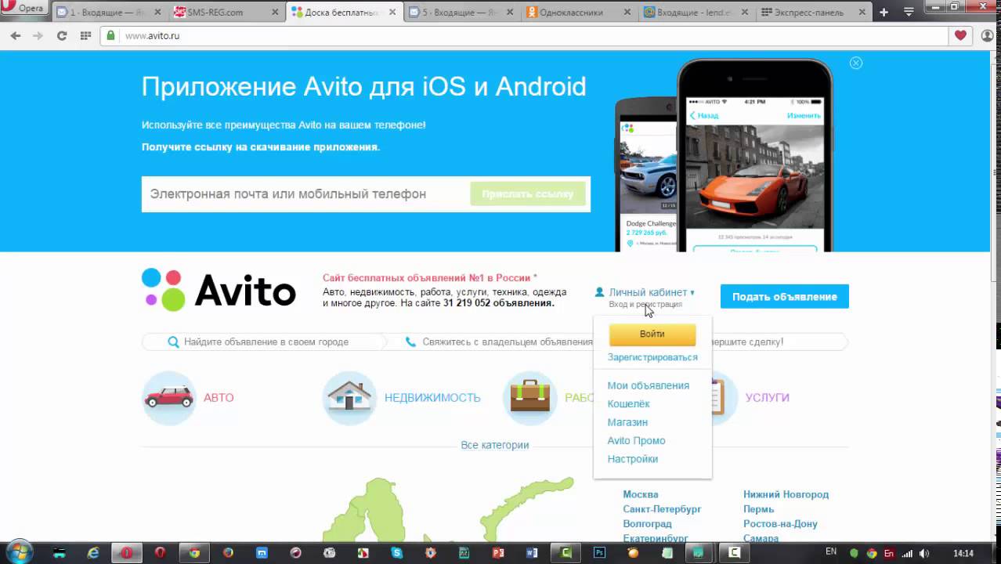
Task: Open Firefox from taskbar
Action: tap(228, 552)
